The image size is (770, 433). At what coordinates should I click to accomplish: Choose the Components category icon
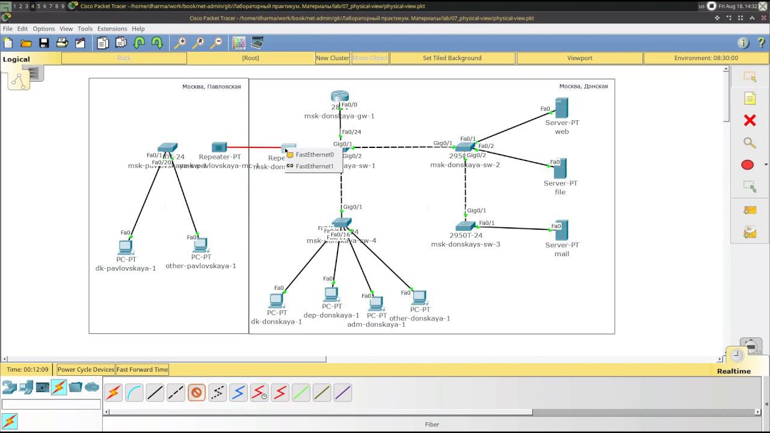pos(42,387)
